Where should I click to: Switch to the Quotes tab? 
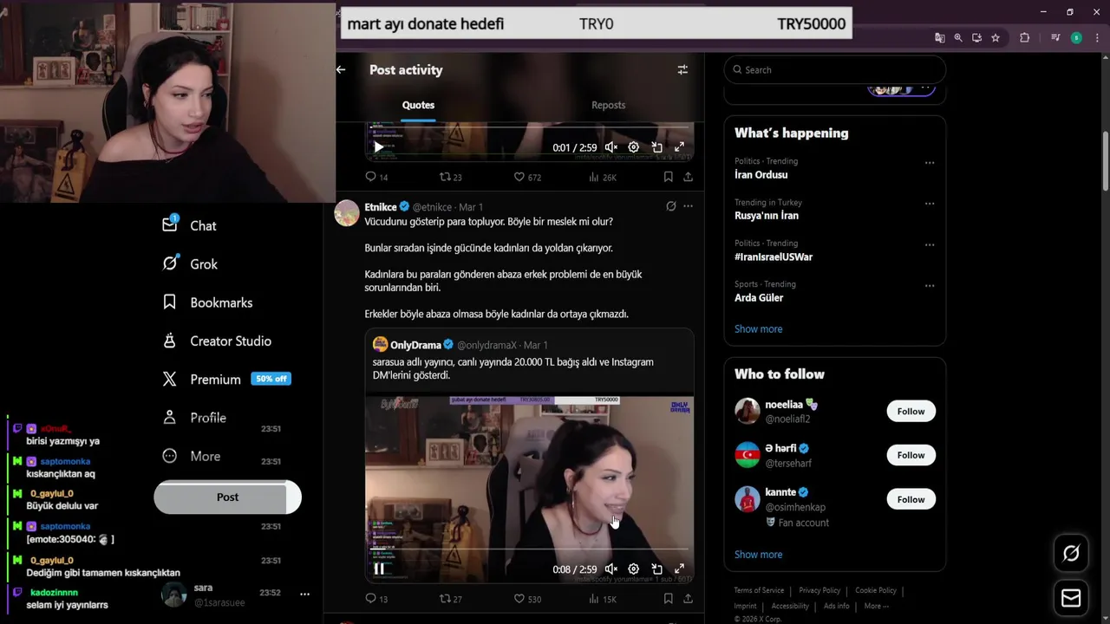point(418,105)
